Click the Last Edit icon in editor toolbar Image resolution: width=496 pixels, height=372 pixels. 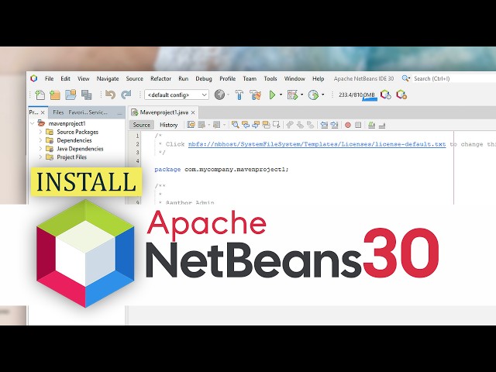[x=191, y=125]
